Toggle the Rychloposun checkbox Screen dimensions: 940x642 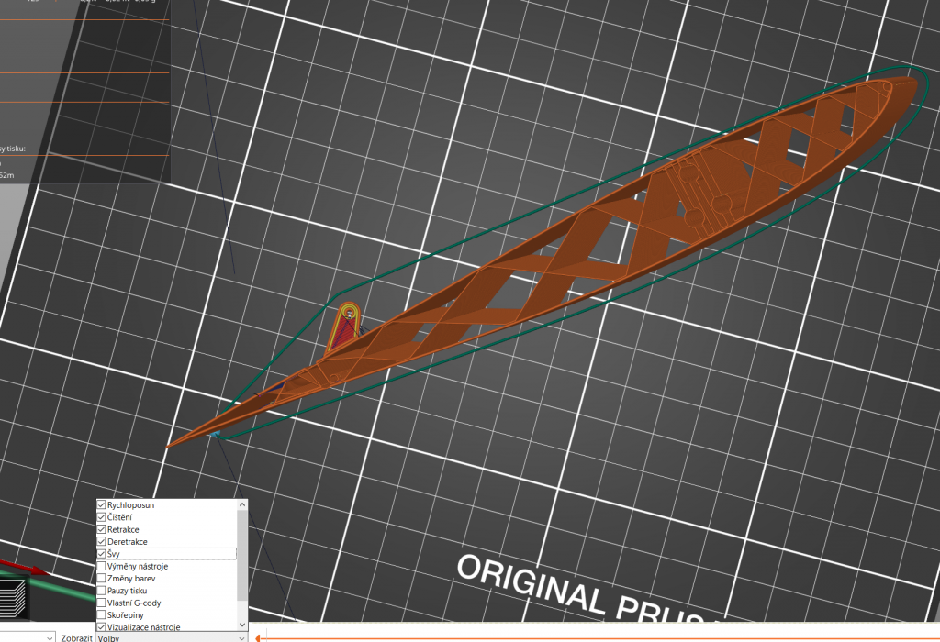(x=102, y=505)
